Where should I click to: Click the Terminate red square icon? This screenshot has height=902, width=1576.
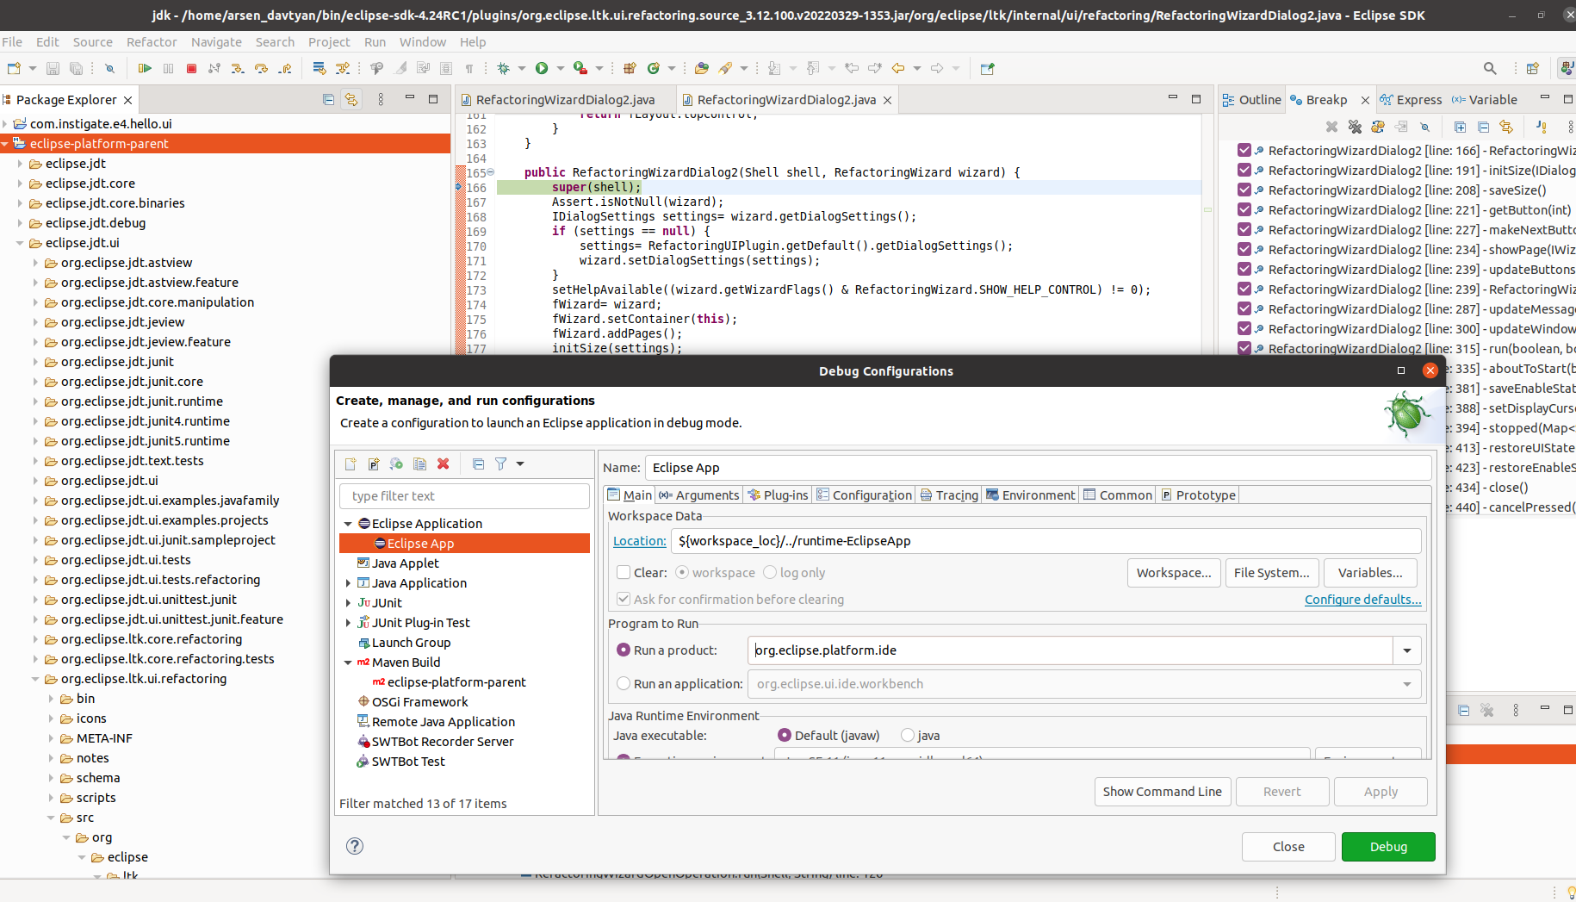[191, 68]
